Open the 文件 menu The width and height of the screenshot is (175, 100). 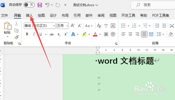[5, 15]
